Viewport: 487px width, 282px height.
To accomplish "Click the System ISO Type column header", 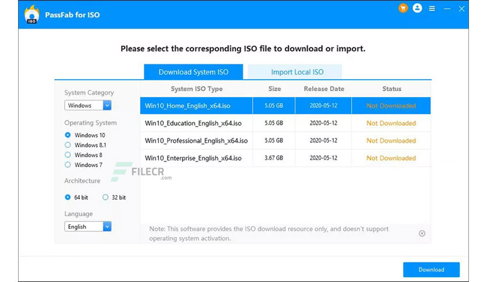I will 196,89.
